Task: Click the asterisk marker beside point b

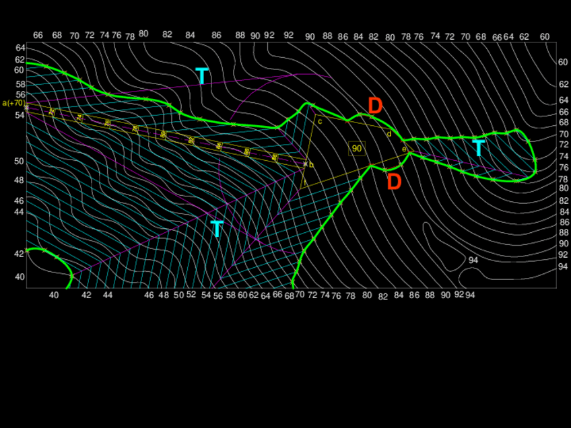Action: (304, 164)
